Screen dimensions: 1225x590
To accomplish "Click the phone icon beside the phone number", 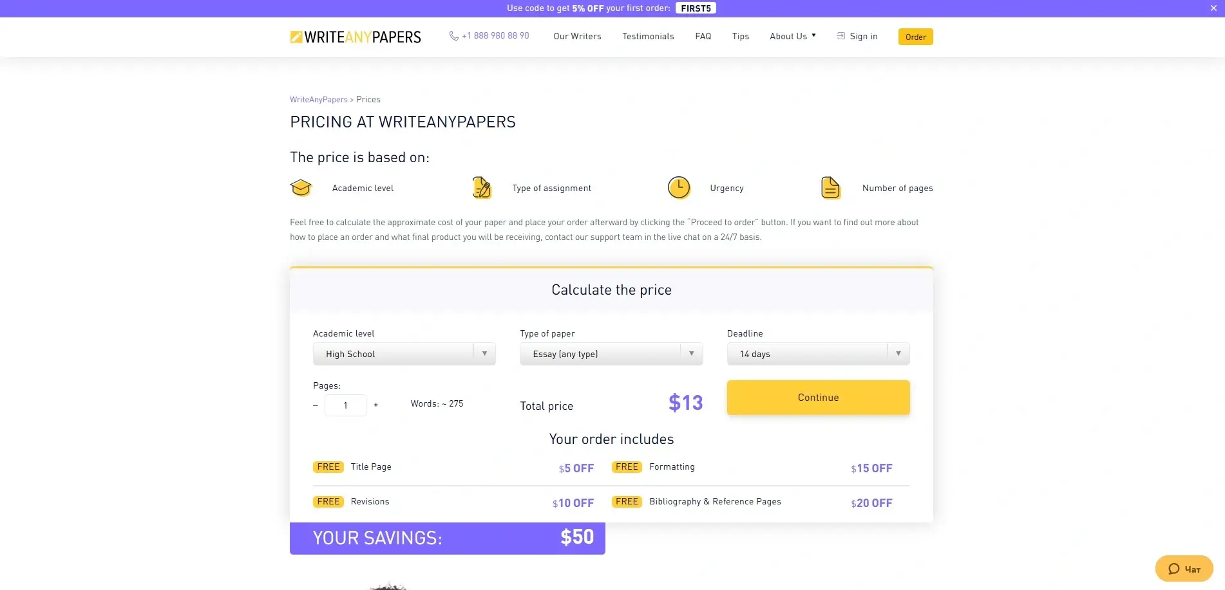I will (x=453, y=35).
